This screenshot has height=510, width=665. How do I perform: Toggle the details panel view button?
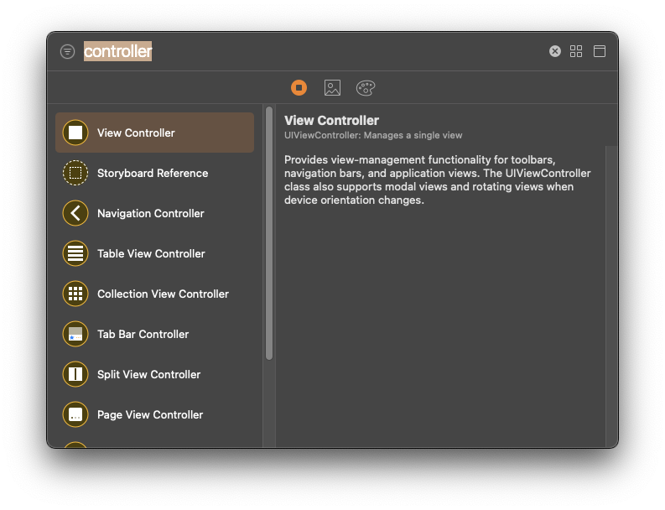tap(600, 51)
